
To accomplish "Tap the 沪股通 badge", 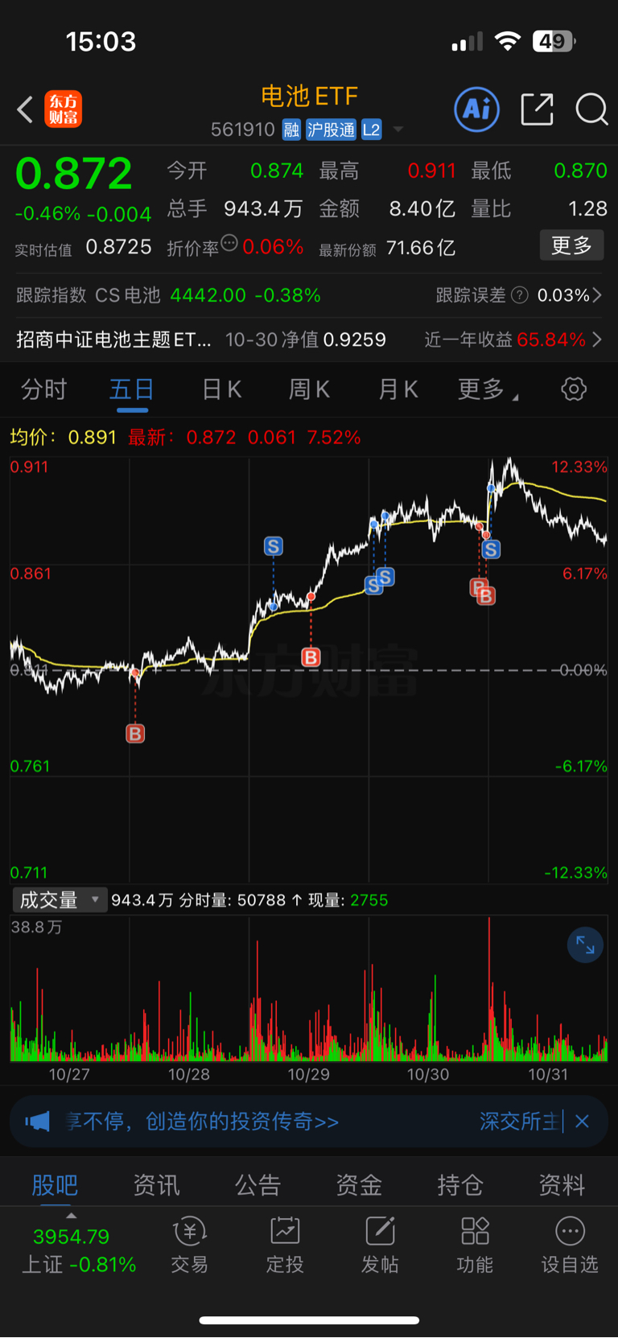I will tap(332, 130).
